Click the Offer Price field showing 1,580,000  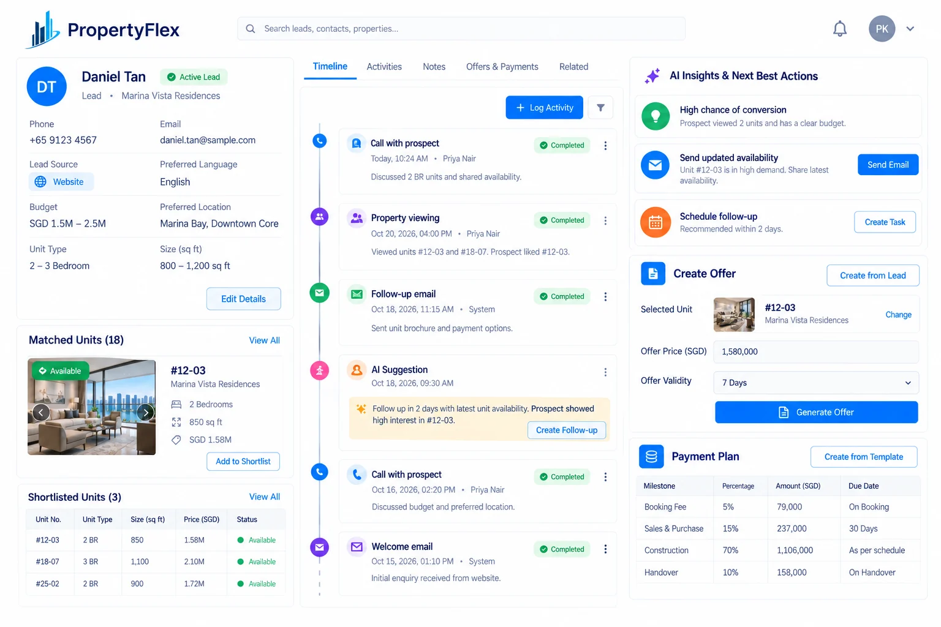(x=816, y=351)
